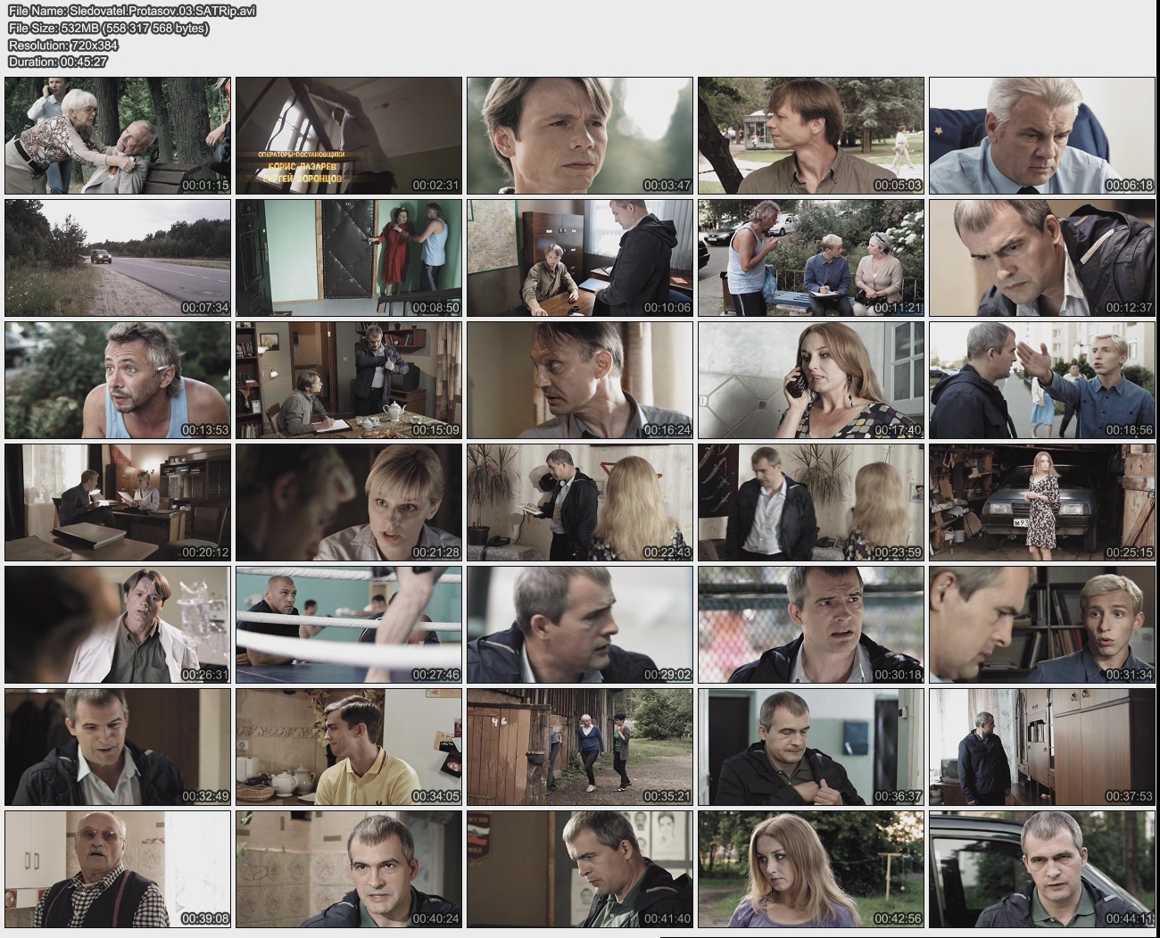Viewport: 1160px width, 938px height.
Task: Open the thumbnail timestamped 00:31:34
Action: pos(1042,625)
